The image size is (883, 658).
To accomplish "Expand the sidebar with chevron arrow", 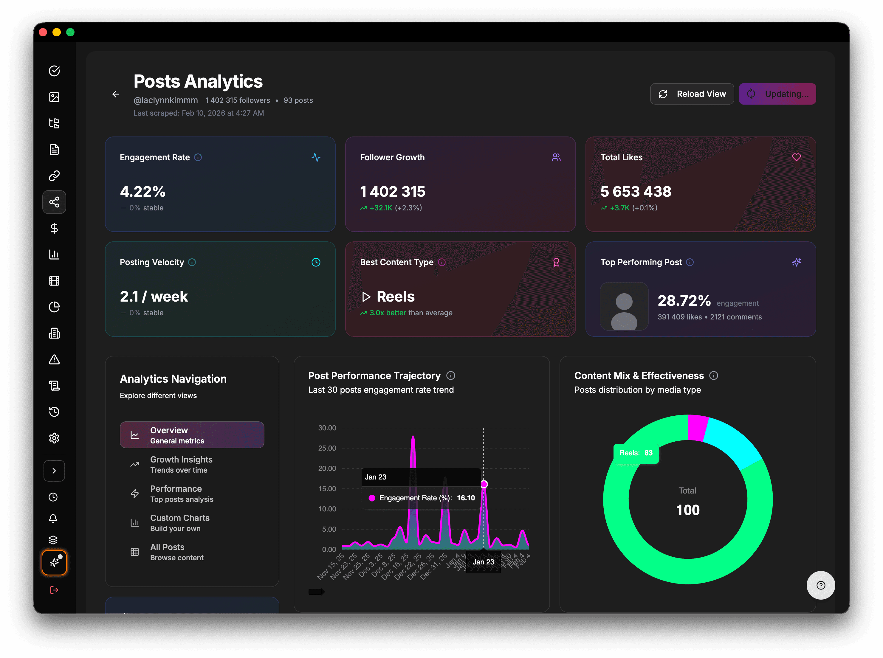I will [x=54, y=471].
